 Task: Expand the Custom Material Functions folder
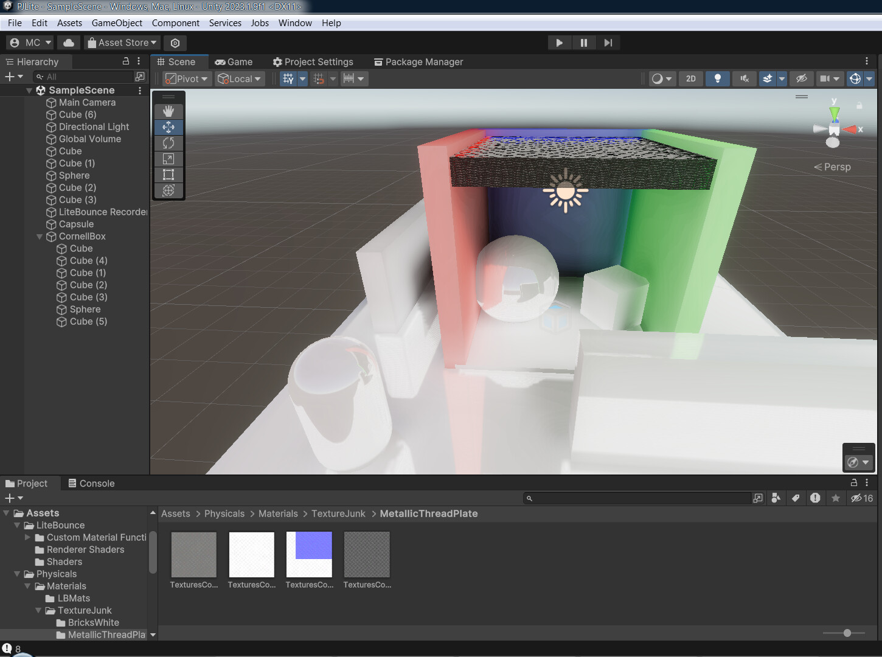28,537
